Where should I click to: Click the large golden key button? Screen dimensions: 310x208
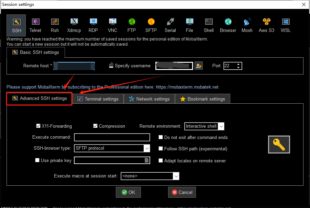click(x=279, y=145)
